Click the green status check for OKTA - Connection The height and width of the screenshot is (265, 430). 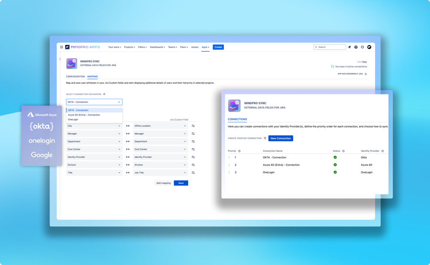[x=335, y=157]
